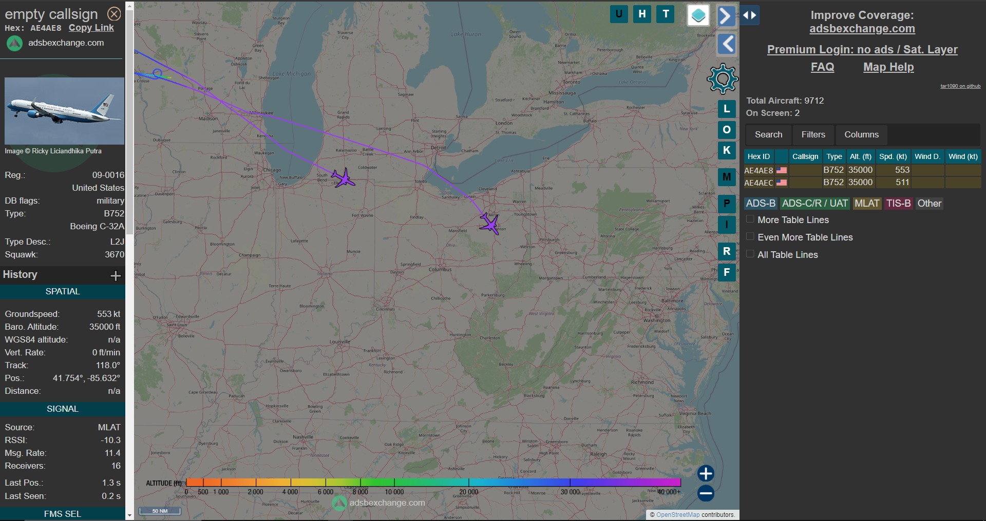The width and height of the screenshot is (986, 521).
Task: Zoom in the map with plus button
Action: [706, 473]
